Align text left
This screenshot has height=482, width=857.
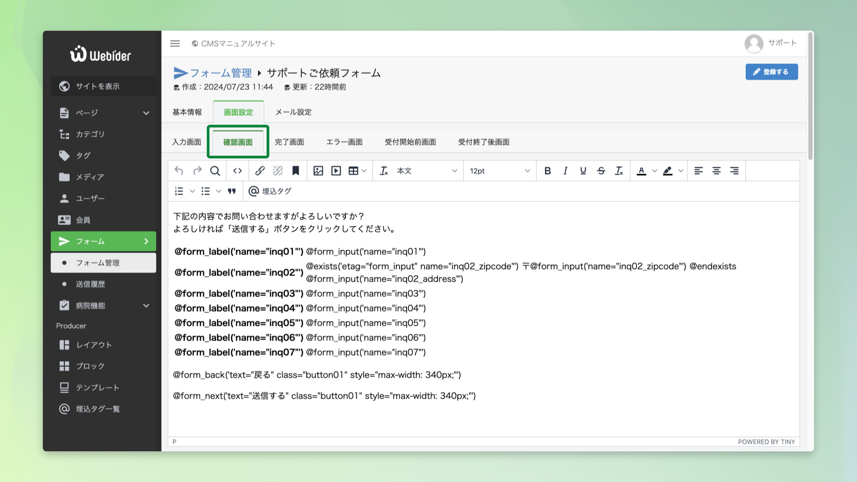click(x=699, y=171)
